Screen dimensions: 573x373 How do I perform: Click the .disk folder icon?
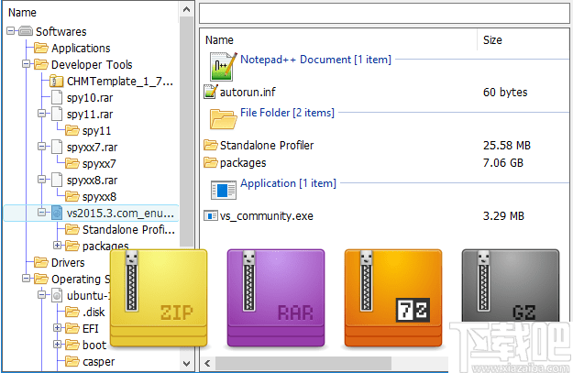point(72,312)
